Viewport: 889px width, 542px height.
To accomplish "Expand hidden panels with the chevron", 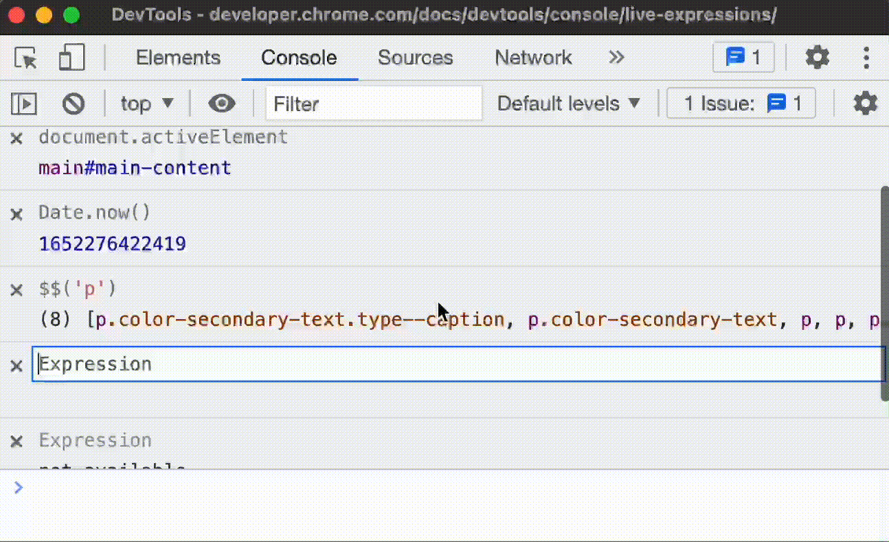I will [x=616, y=58].
